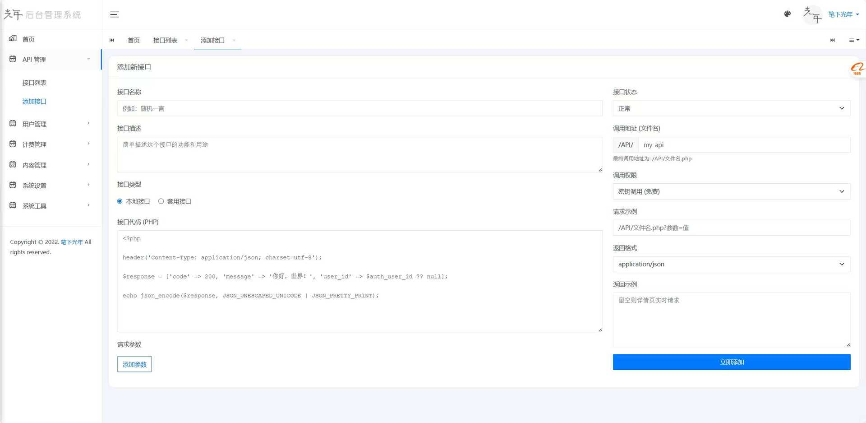866x423 pixels.
Task: Select the 套用接口 radio button
Action: [161, 201]
